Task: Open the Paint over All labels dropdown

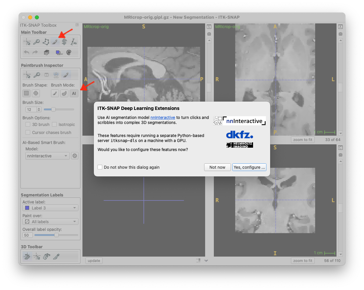Action: point(50,222)
